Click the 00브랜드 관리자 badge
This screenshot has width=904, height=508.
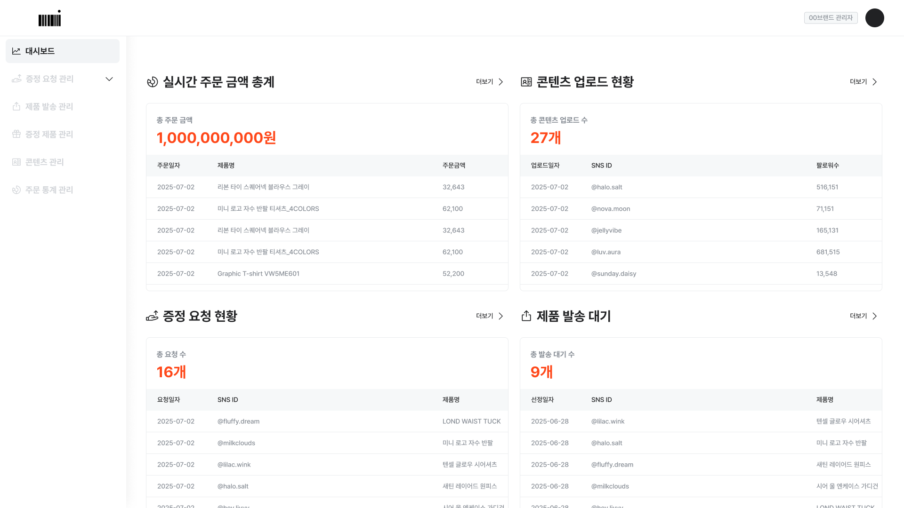click(x=831, y=18)
